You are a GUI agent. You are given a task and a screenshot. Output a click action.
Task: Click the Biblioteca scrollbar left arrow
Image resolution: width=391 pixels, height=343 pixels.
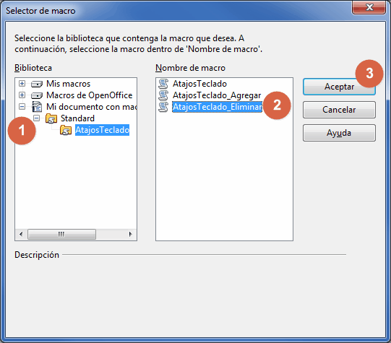click(x=21, y=234)
